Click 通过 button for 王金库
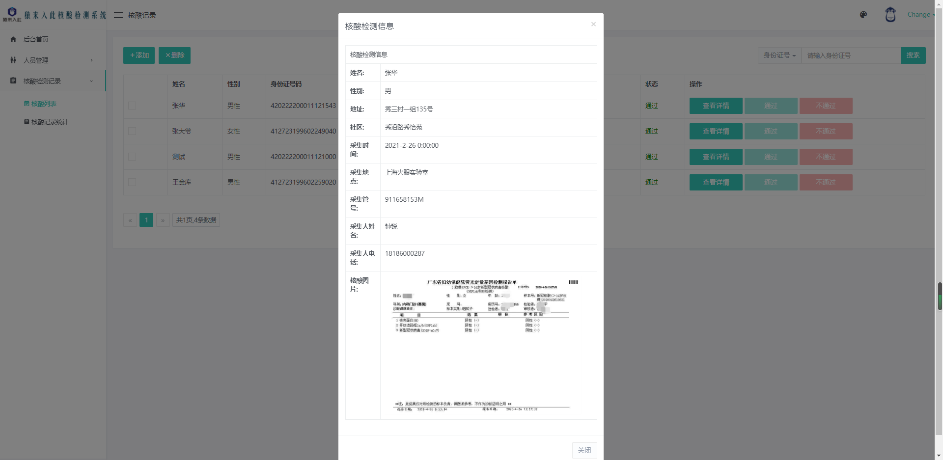Image resolution: width=943 pixels, height=460 pixels. tap(771, 182)
